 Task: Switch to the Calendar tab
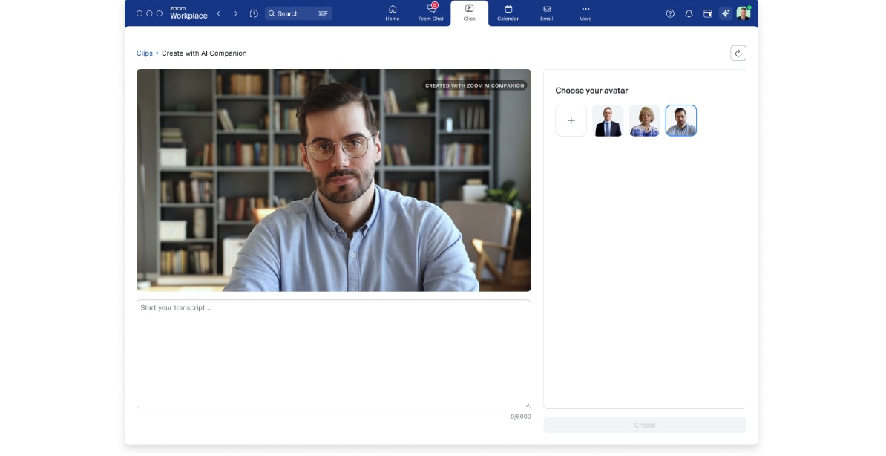point(508,13)
